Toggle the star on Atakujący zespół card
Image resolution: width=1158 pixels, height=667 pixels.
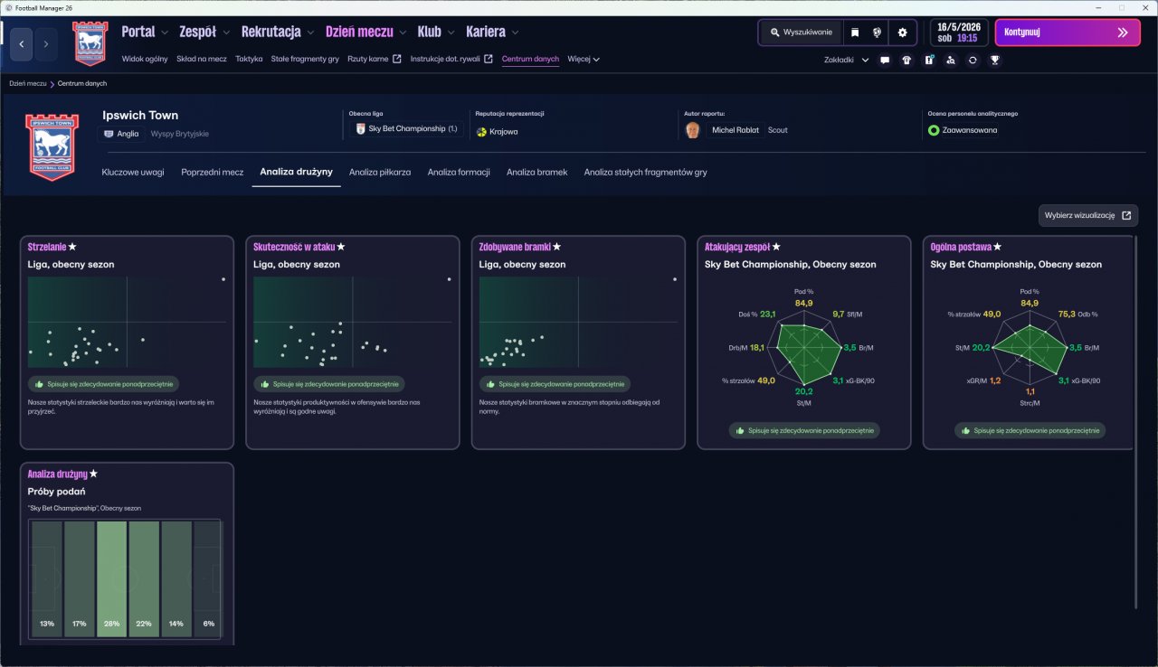coord(776,247)
